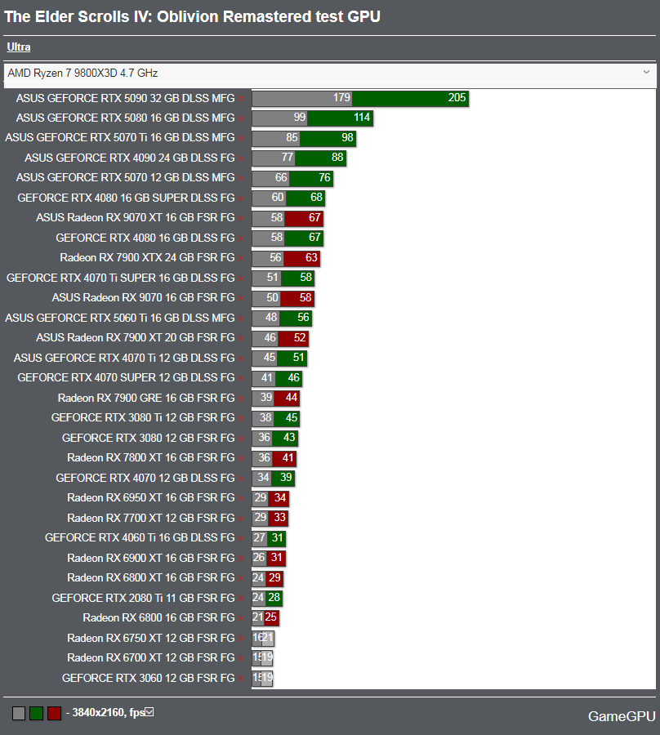Remove GEFORCE RTX 4070 12 GB DLSS FG row

(241, 479)
